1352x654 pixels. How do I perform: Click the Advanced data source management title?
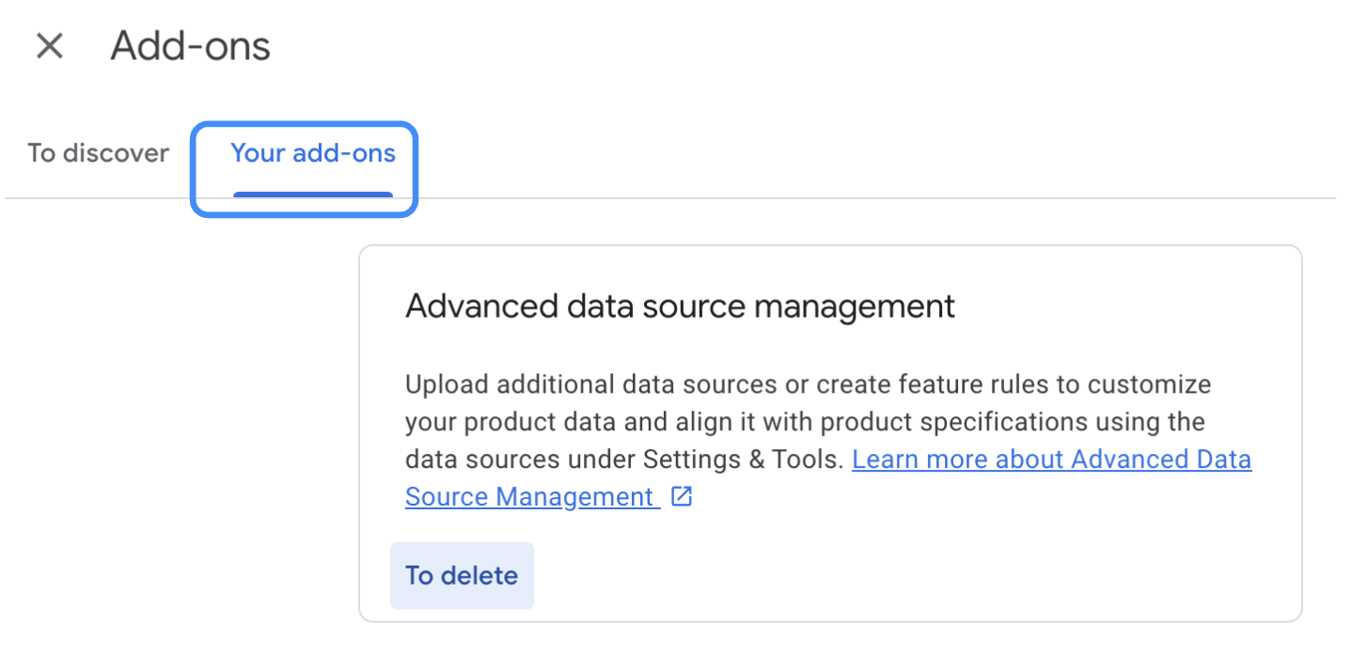click(x=680, y=306)
